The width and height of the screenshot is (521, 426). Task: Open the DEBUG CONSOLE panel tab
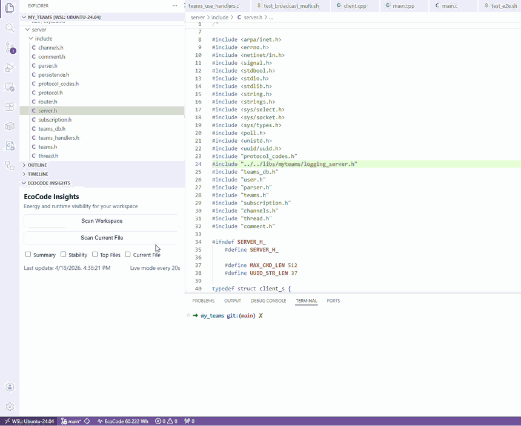coord(268,301)
